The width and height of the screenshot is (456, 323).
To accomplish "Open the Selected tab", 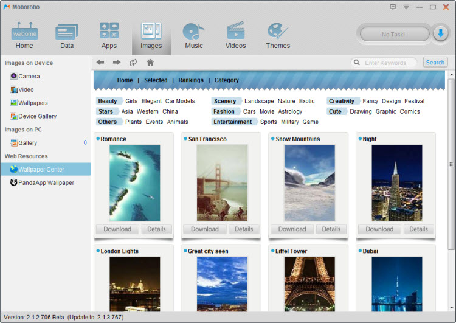I will pyautogui.click(x=156, y=80).
